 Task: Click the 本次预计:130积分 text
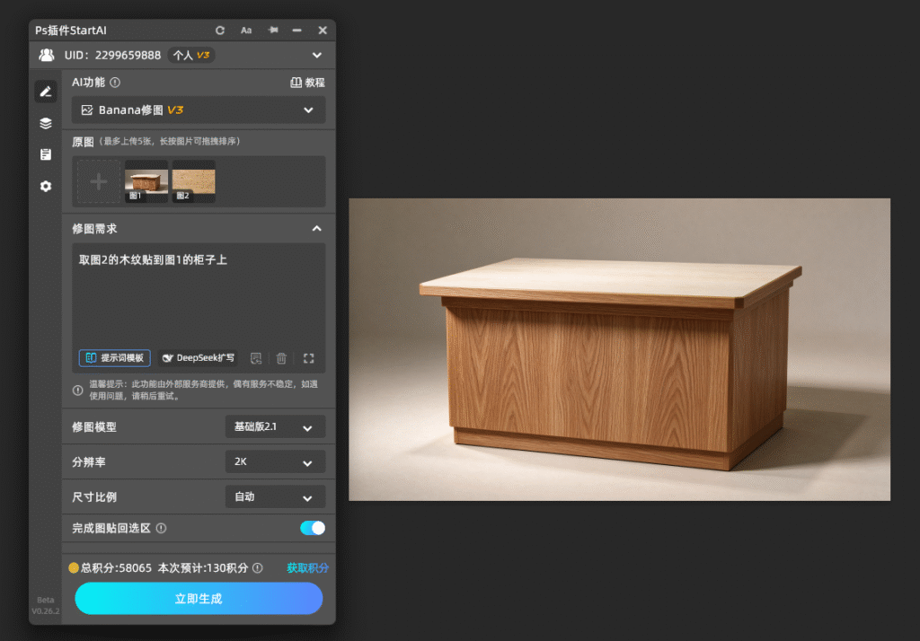[x=203, y=567]
